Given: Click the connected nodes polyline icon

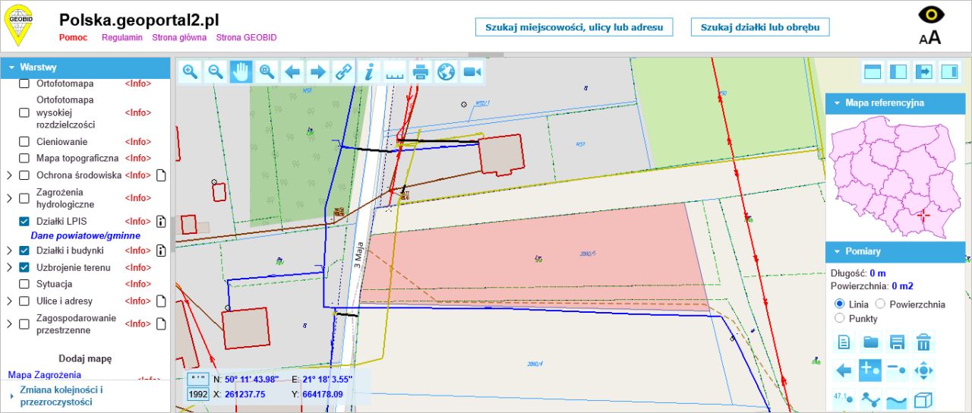Looking at the screenshot, I should coord(870,399).
